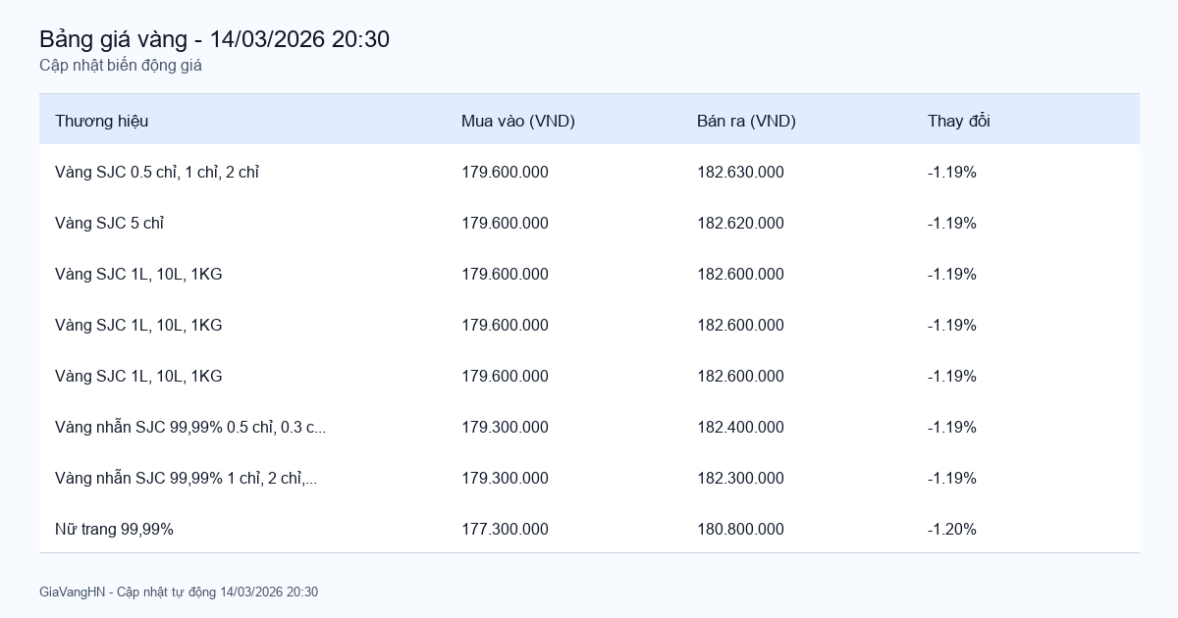The image size is (1178, 618).
Task: Click the "Thương hiệu" column header
Action: pos(101,121)
